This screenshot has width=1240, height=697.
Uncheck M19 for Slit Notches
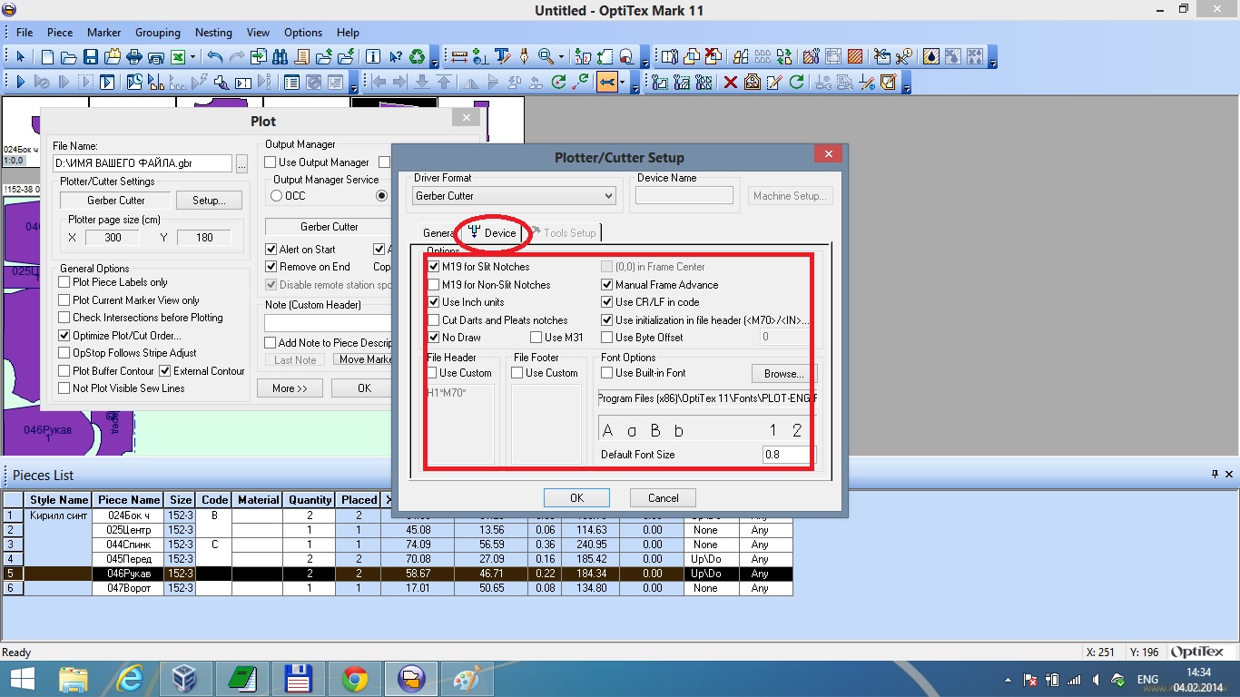coord(433,267)
